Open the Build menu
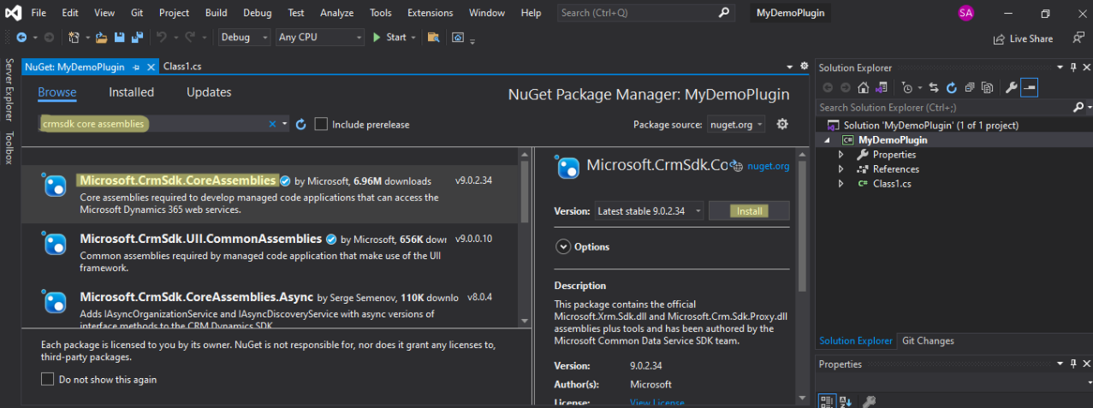 217,13
